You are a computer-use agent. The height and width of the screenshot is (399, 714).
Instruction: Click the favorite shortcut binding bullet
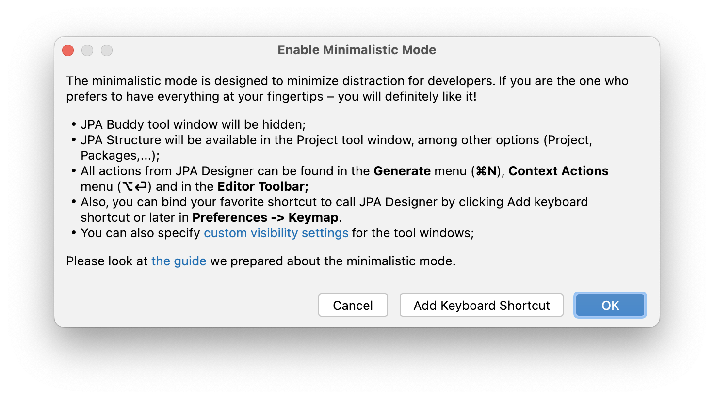334,202
